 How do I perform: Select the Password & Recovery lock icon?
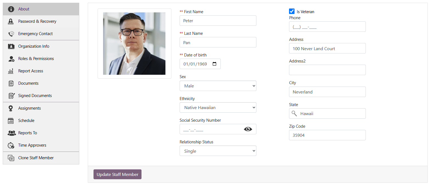pos(11,21)
